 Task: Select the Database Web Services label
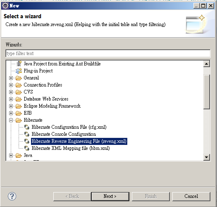click(46, 99)
